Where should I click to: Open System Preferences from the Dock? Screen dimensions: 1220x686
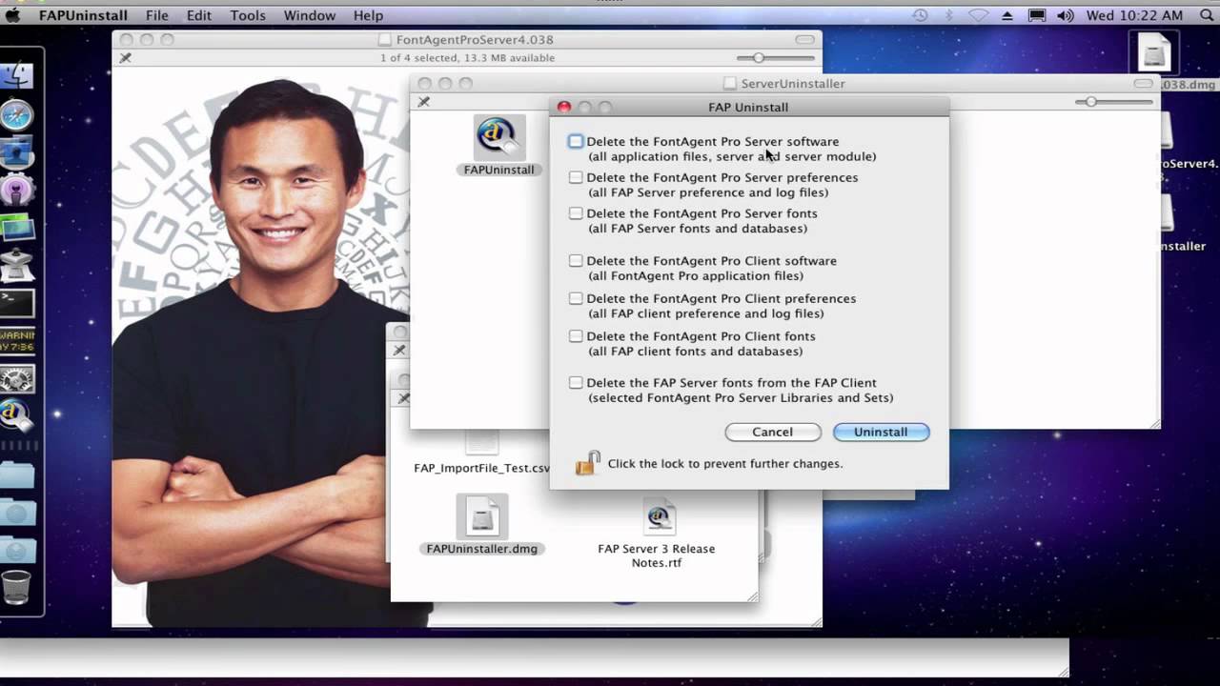17,379
